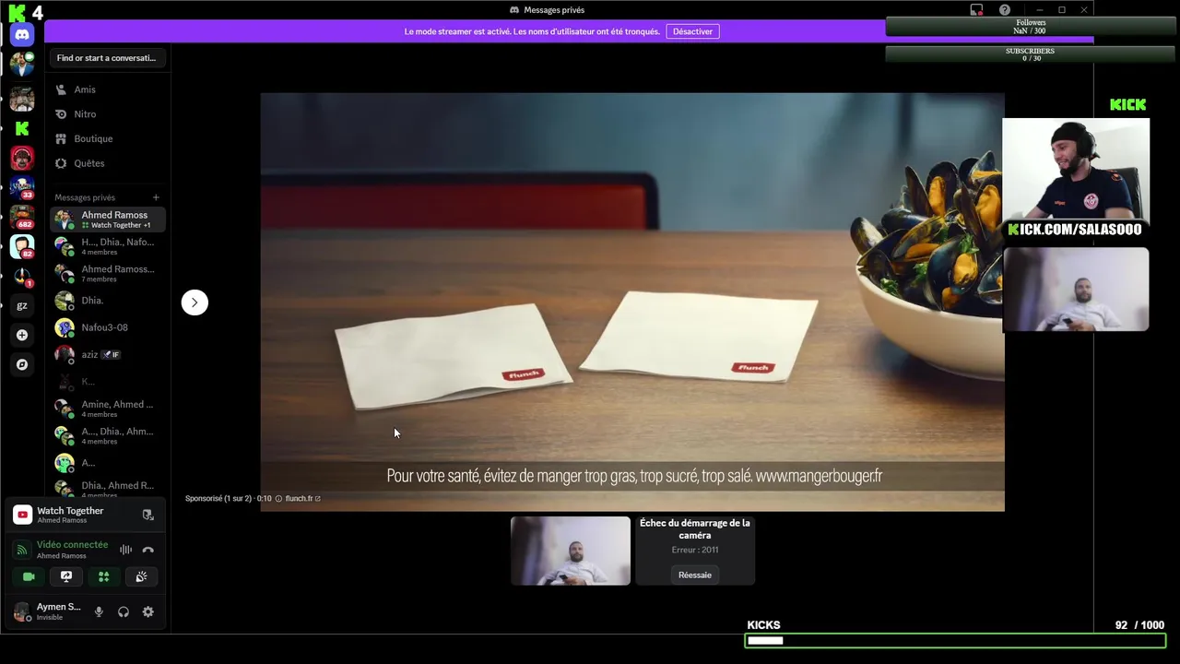This screenshot has width=1180, height=664.
Task: Open Dhia. direct message
Action: click(x=108, y=301)
